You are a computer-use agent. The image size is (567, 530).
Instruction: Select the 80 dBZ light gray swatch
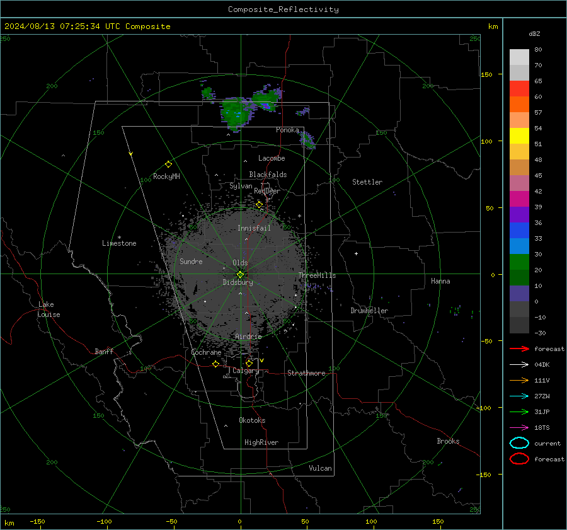519,57
